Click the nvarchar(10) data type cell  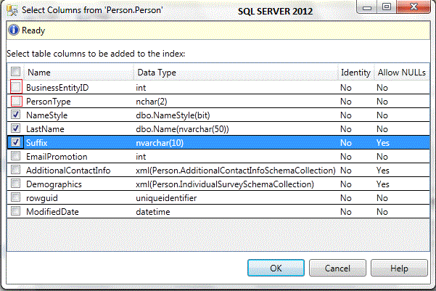[160, 143]
